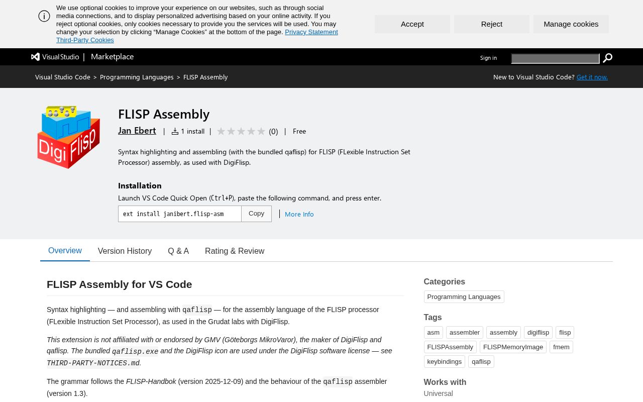Viewport: 643px width, 402px height.
Task: Click the FLISPAssembly tag
Action: tap(450, 347)
